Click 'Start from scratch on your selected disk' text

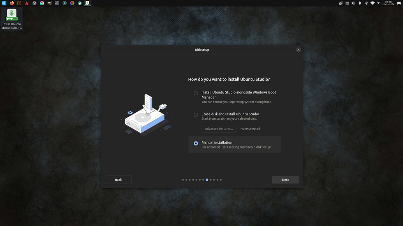click(x=229, y=119)
